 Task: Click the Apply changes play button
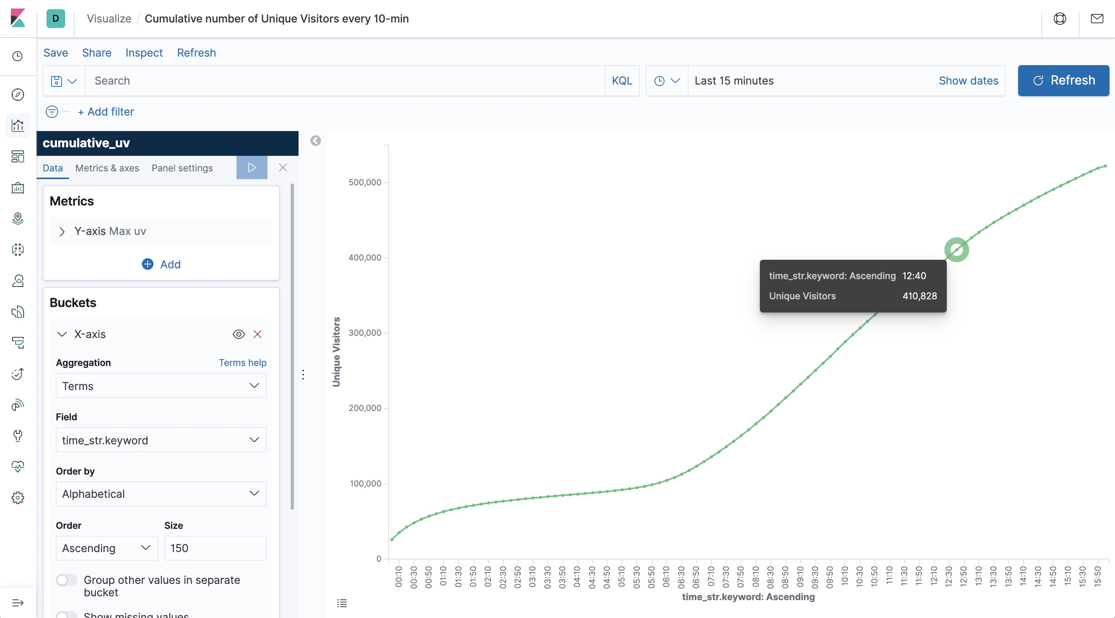pos(252,167)
